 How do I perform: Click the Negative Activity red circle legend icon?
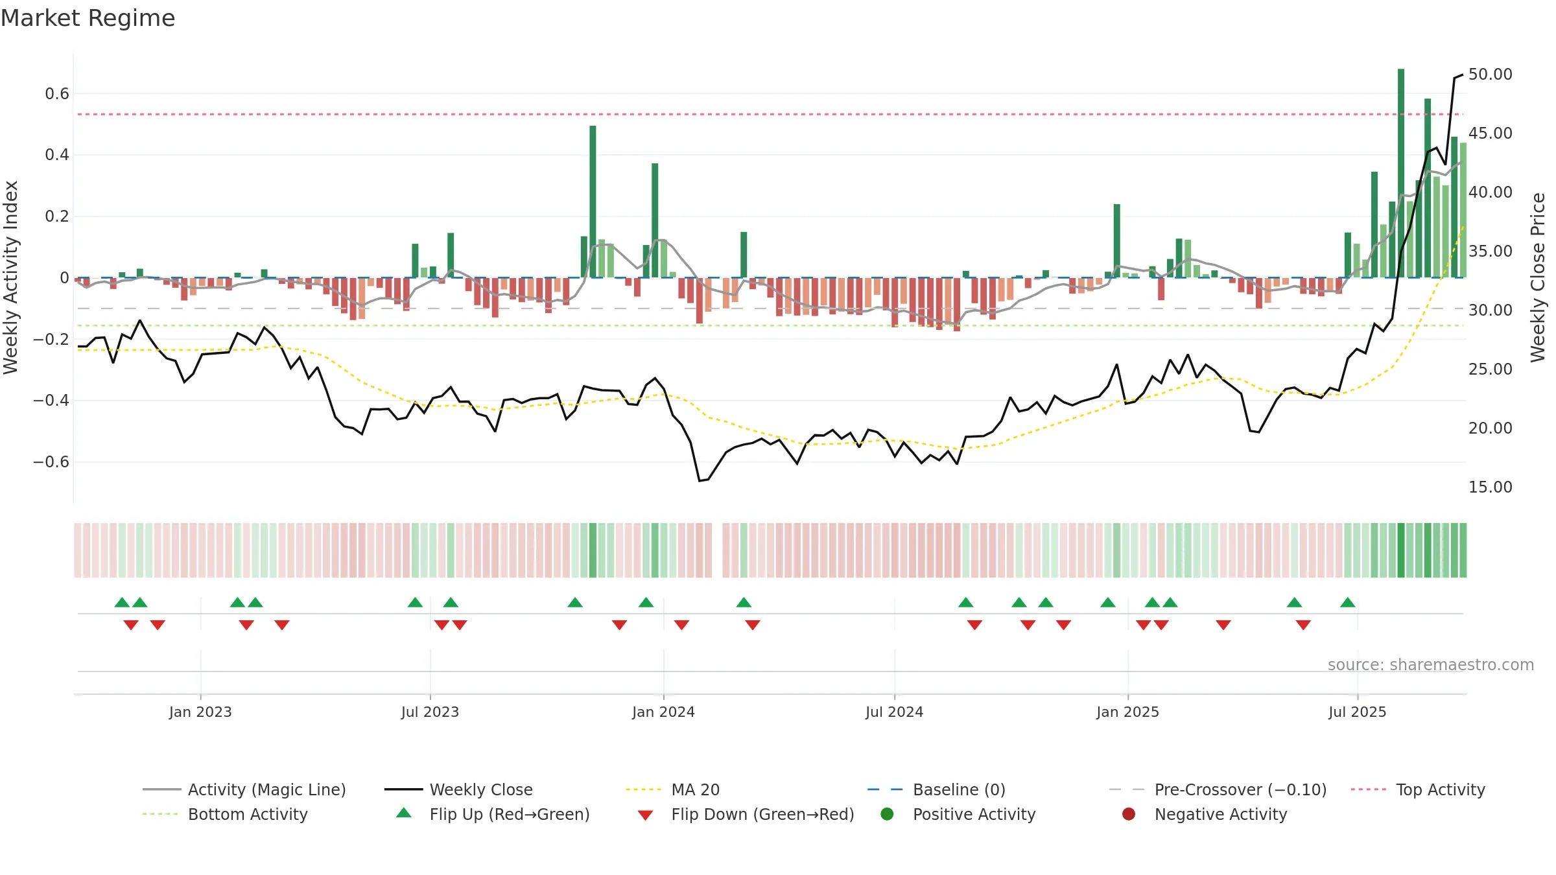pyautogui.click(x=1129, y=813)
